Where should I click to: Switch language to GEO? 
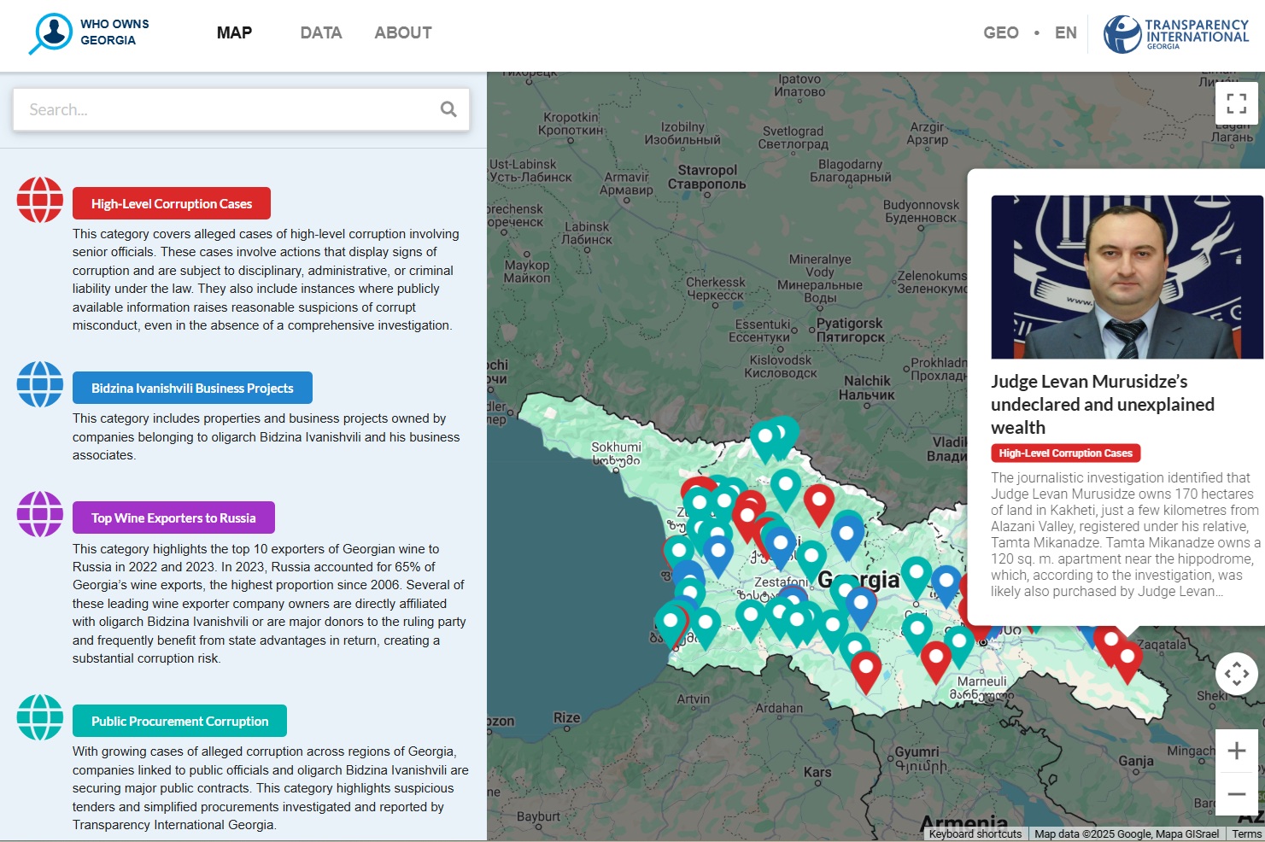pyautogui.click(x=1001, y=33)
